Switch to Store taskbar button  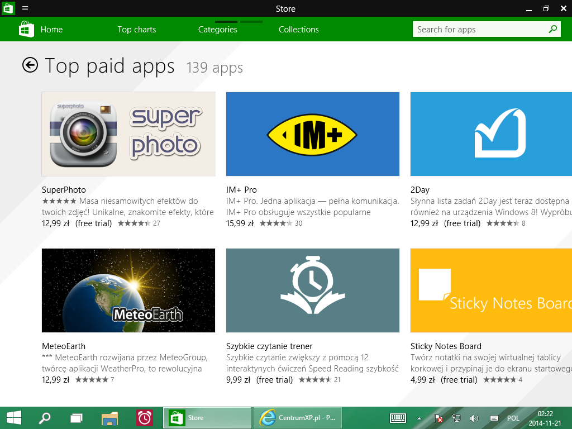tap(207, 418)
